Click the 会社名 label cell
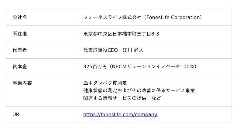 tap(20, 17)
